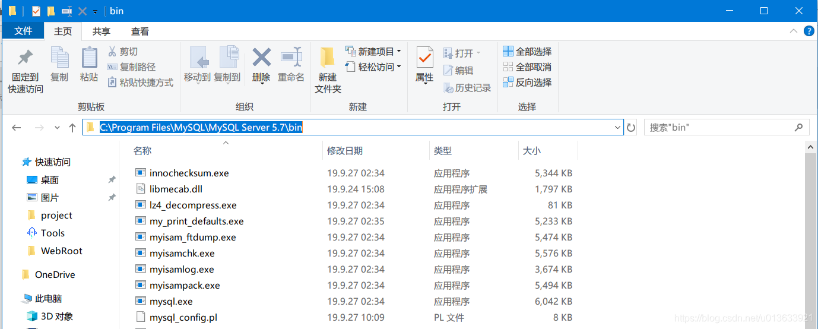This screenshot has height=329, width=818.
Task: Click the search "bin" box
Action: point(727,127)
